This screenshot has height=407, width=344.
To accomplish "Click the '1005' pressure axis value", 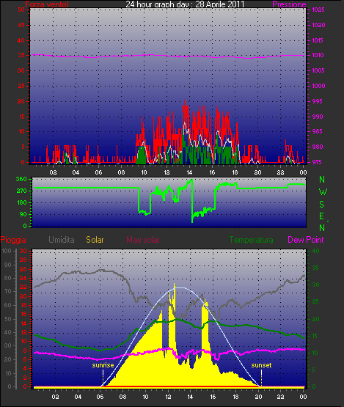I will coord(318,70).
